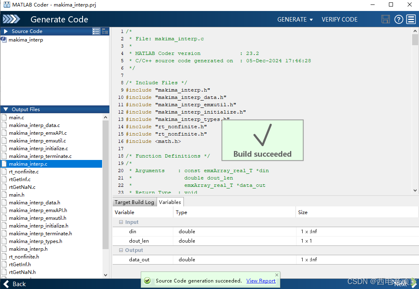
Task: Click the dout_len variable row
Action: 265,241
